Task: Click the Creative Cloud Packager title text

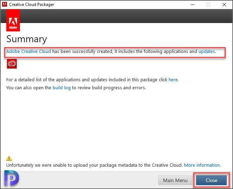Action: pos(31,5)
